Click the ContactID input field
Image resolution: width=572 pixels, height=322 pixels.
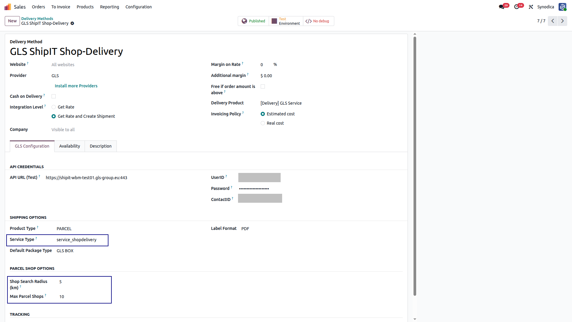(260, 198)
